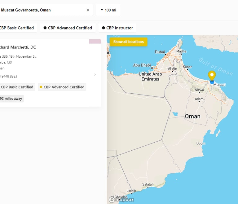Click the Madha label on the map
Viewport: 238px width, 204px height.
click(x=181, y=51)
